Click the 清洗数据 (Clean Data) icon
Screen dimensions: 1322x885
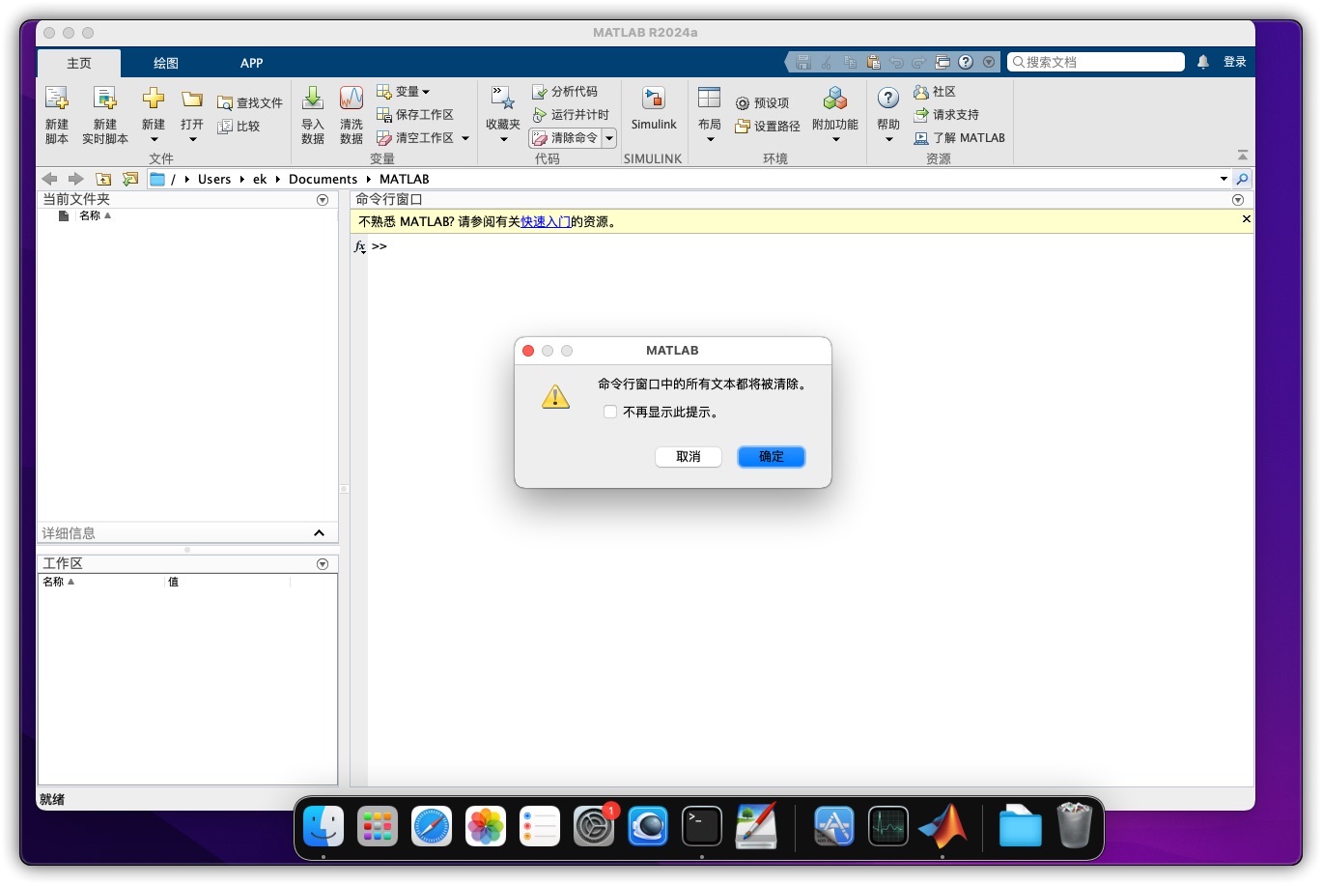pos(352,99)
